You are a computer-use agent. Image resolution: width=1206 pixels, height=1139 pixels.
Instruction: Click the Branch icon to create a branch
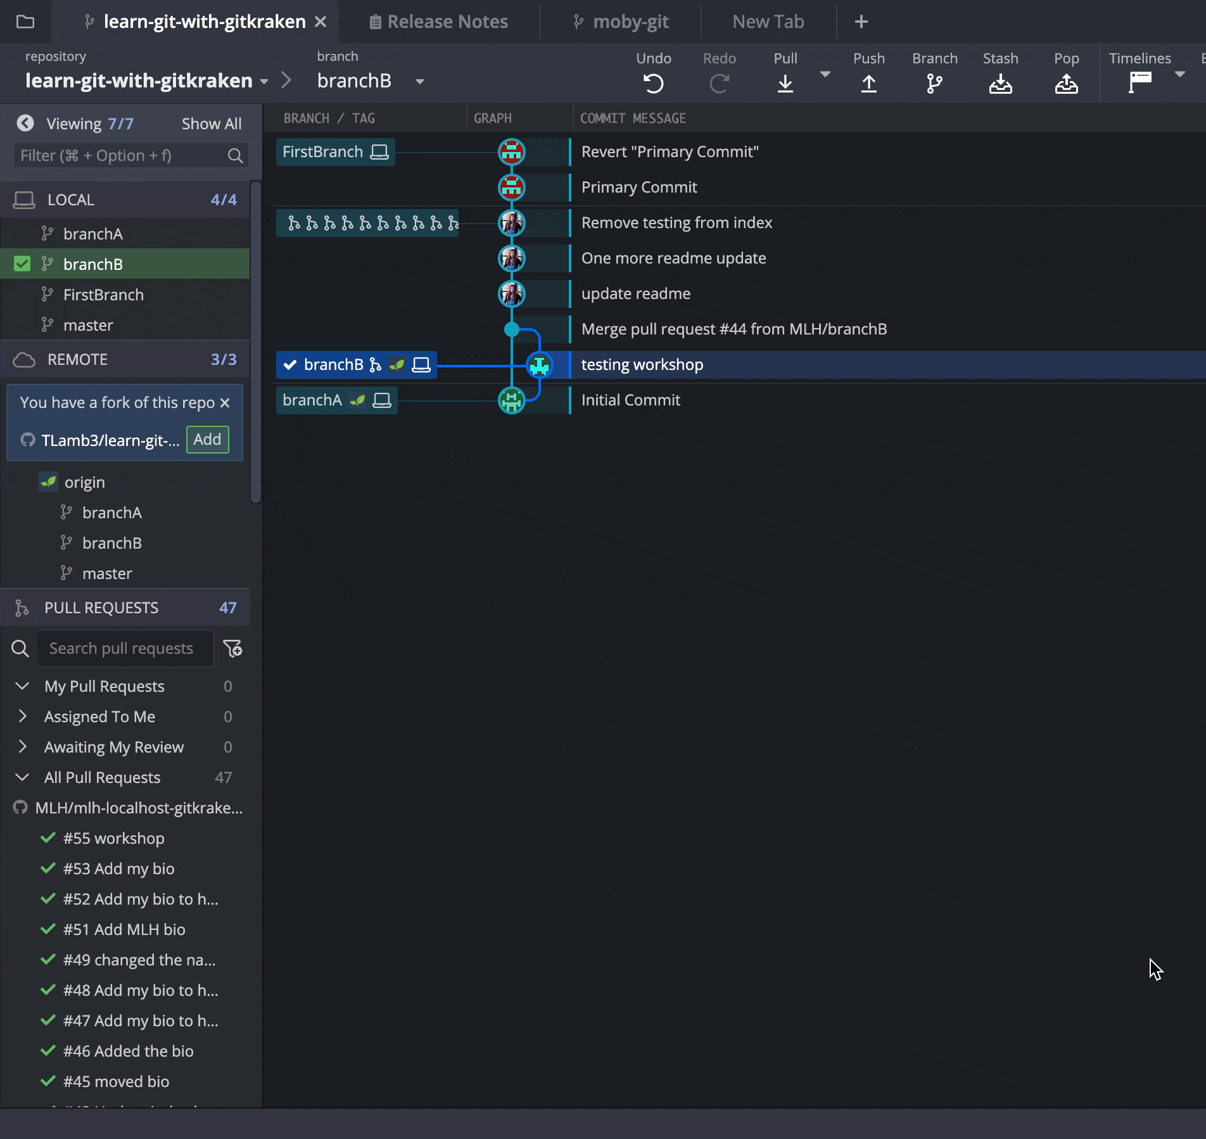tap(934, 83)
